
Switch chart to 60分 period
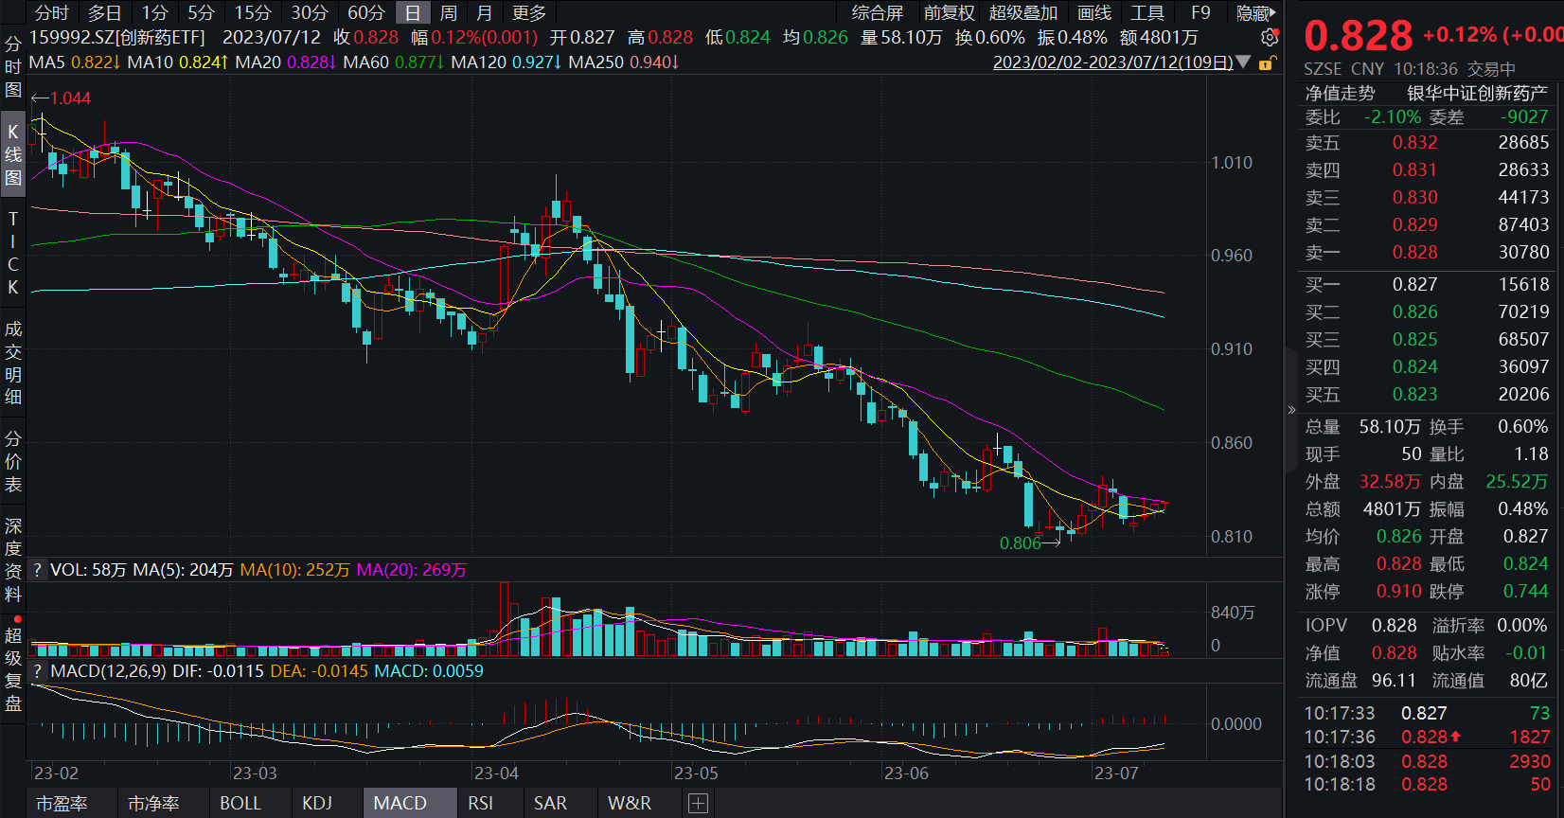(x=365, y=13)
